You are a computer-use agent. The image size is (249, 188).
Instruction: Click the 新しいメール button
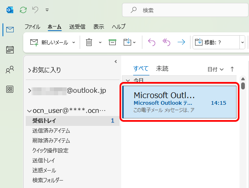[50, 42]
